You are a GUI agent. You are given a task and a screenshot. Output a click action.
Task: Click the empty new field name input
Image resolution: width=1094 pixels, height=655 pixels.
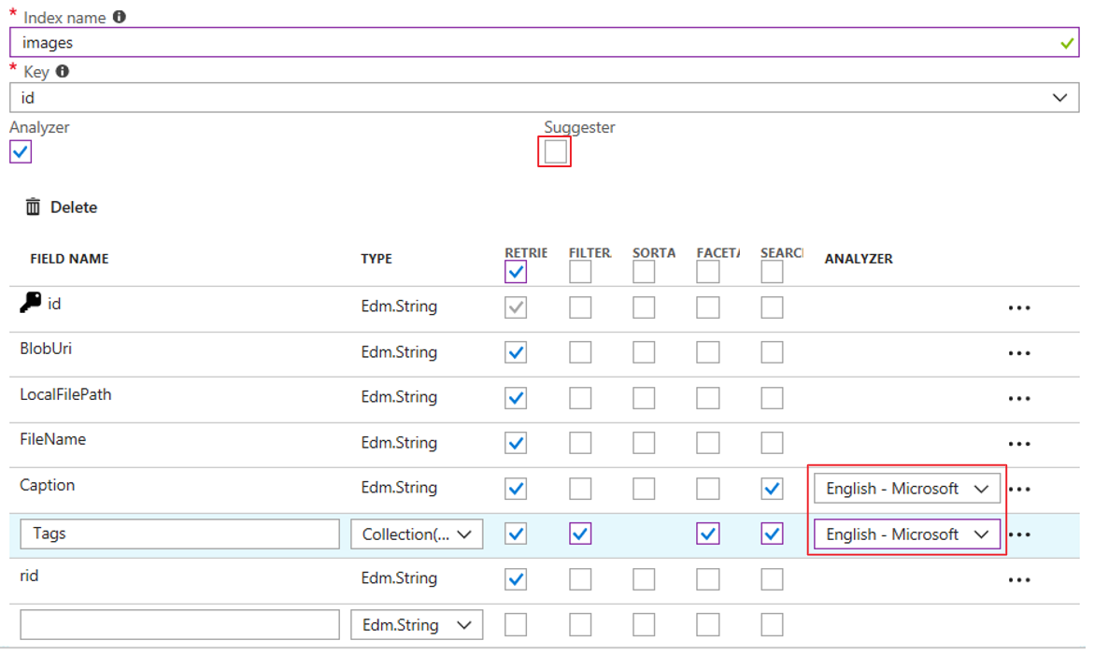179,625
